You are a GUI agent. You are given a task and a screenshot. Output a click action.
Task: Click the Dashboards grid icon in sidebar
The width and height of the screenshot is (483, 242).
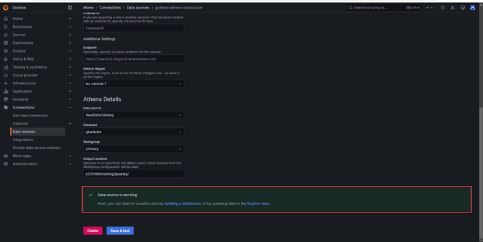pos(5,43)
